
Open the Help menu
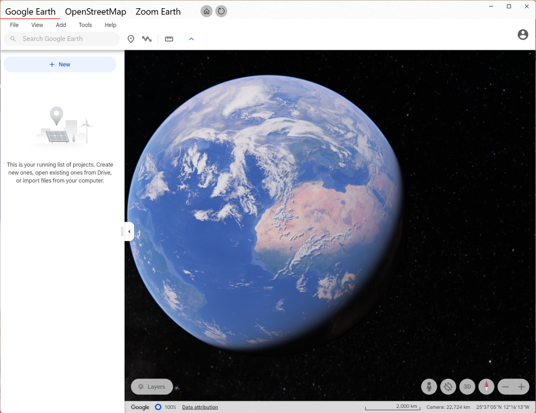click(111, 25)
